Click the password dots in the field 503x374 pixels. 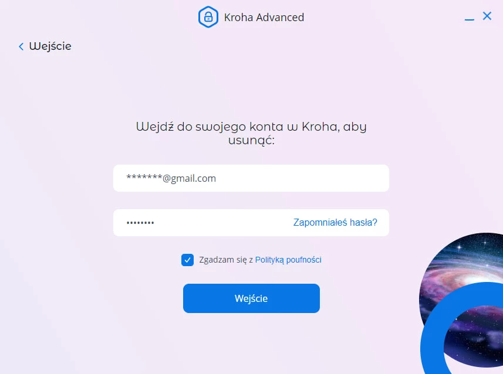click(x=140, y=222)
